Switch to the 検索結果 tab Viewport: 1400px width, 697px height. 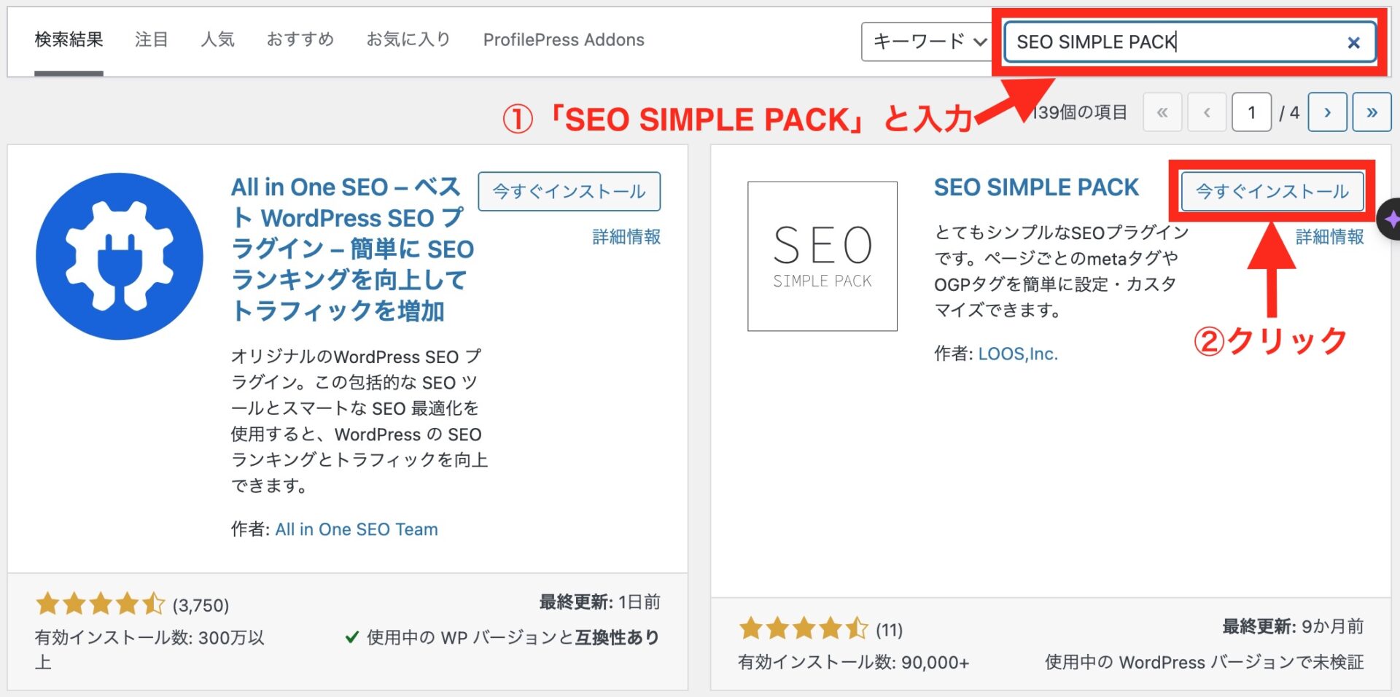pyautogui.click(x=66, y=40)
